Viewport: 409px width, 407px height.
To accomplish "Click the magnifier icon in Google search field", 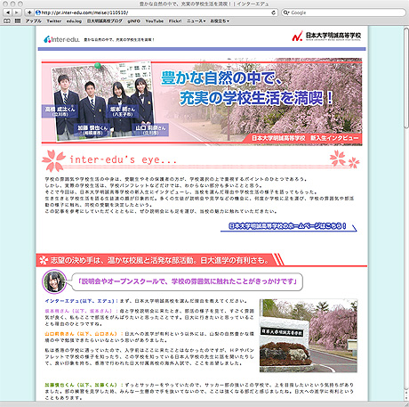I will (286, 12).
